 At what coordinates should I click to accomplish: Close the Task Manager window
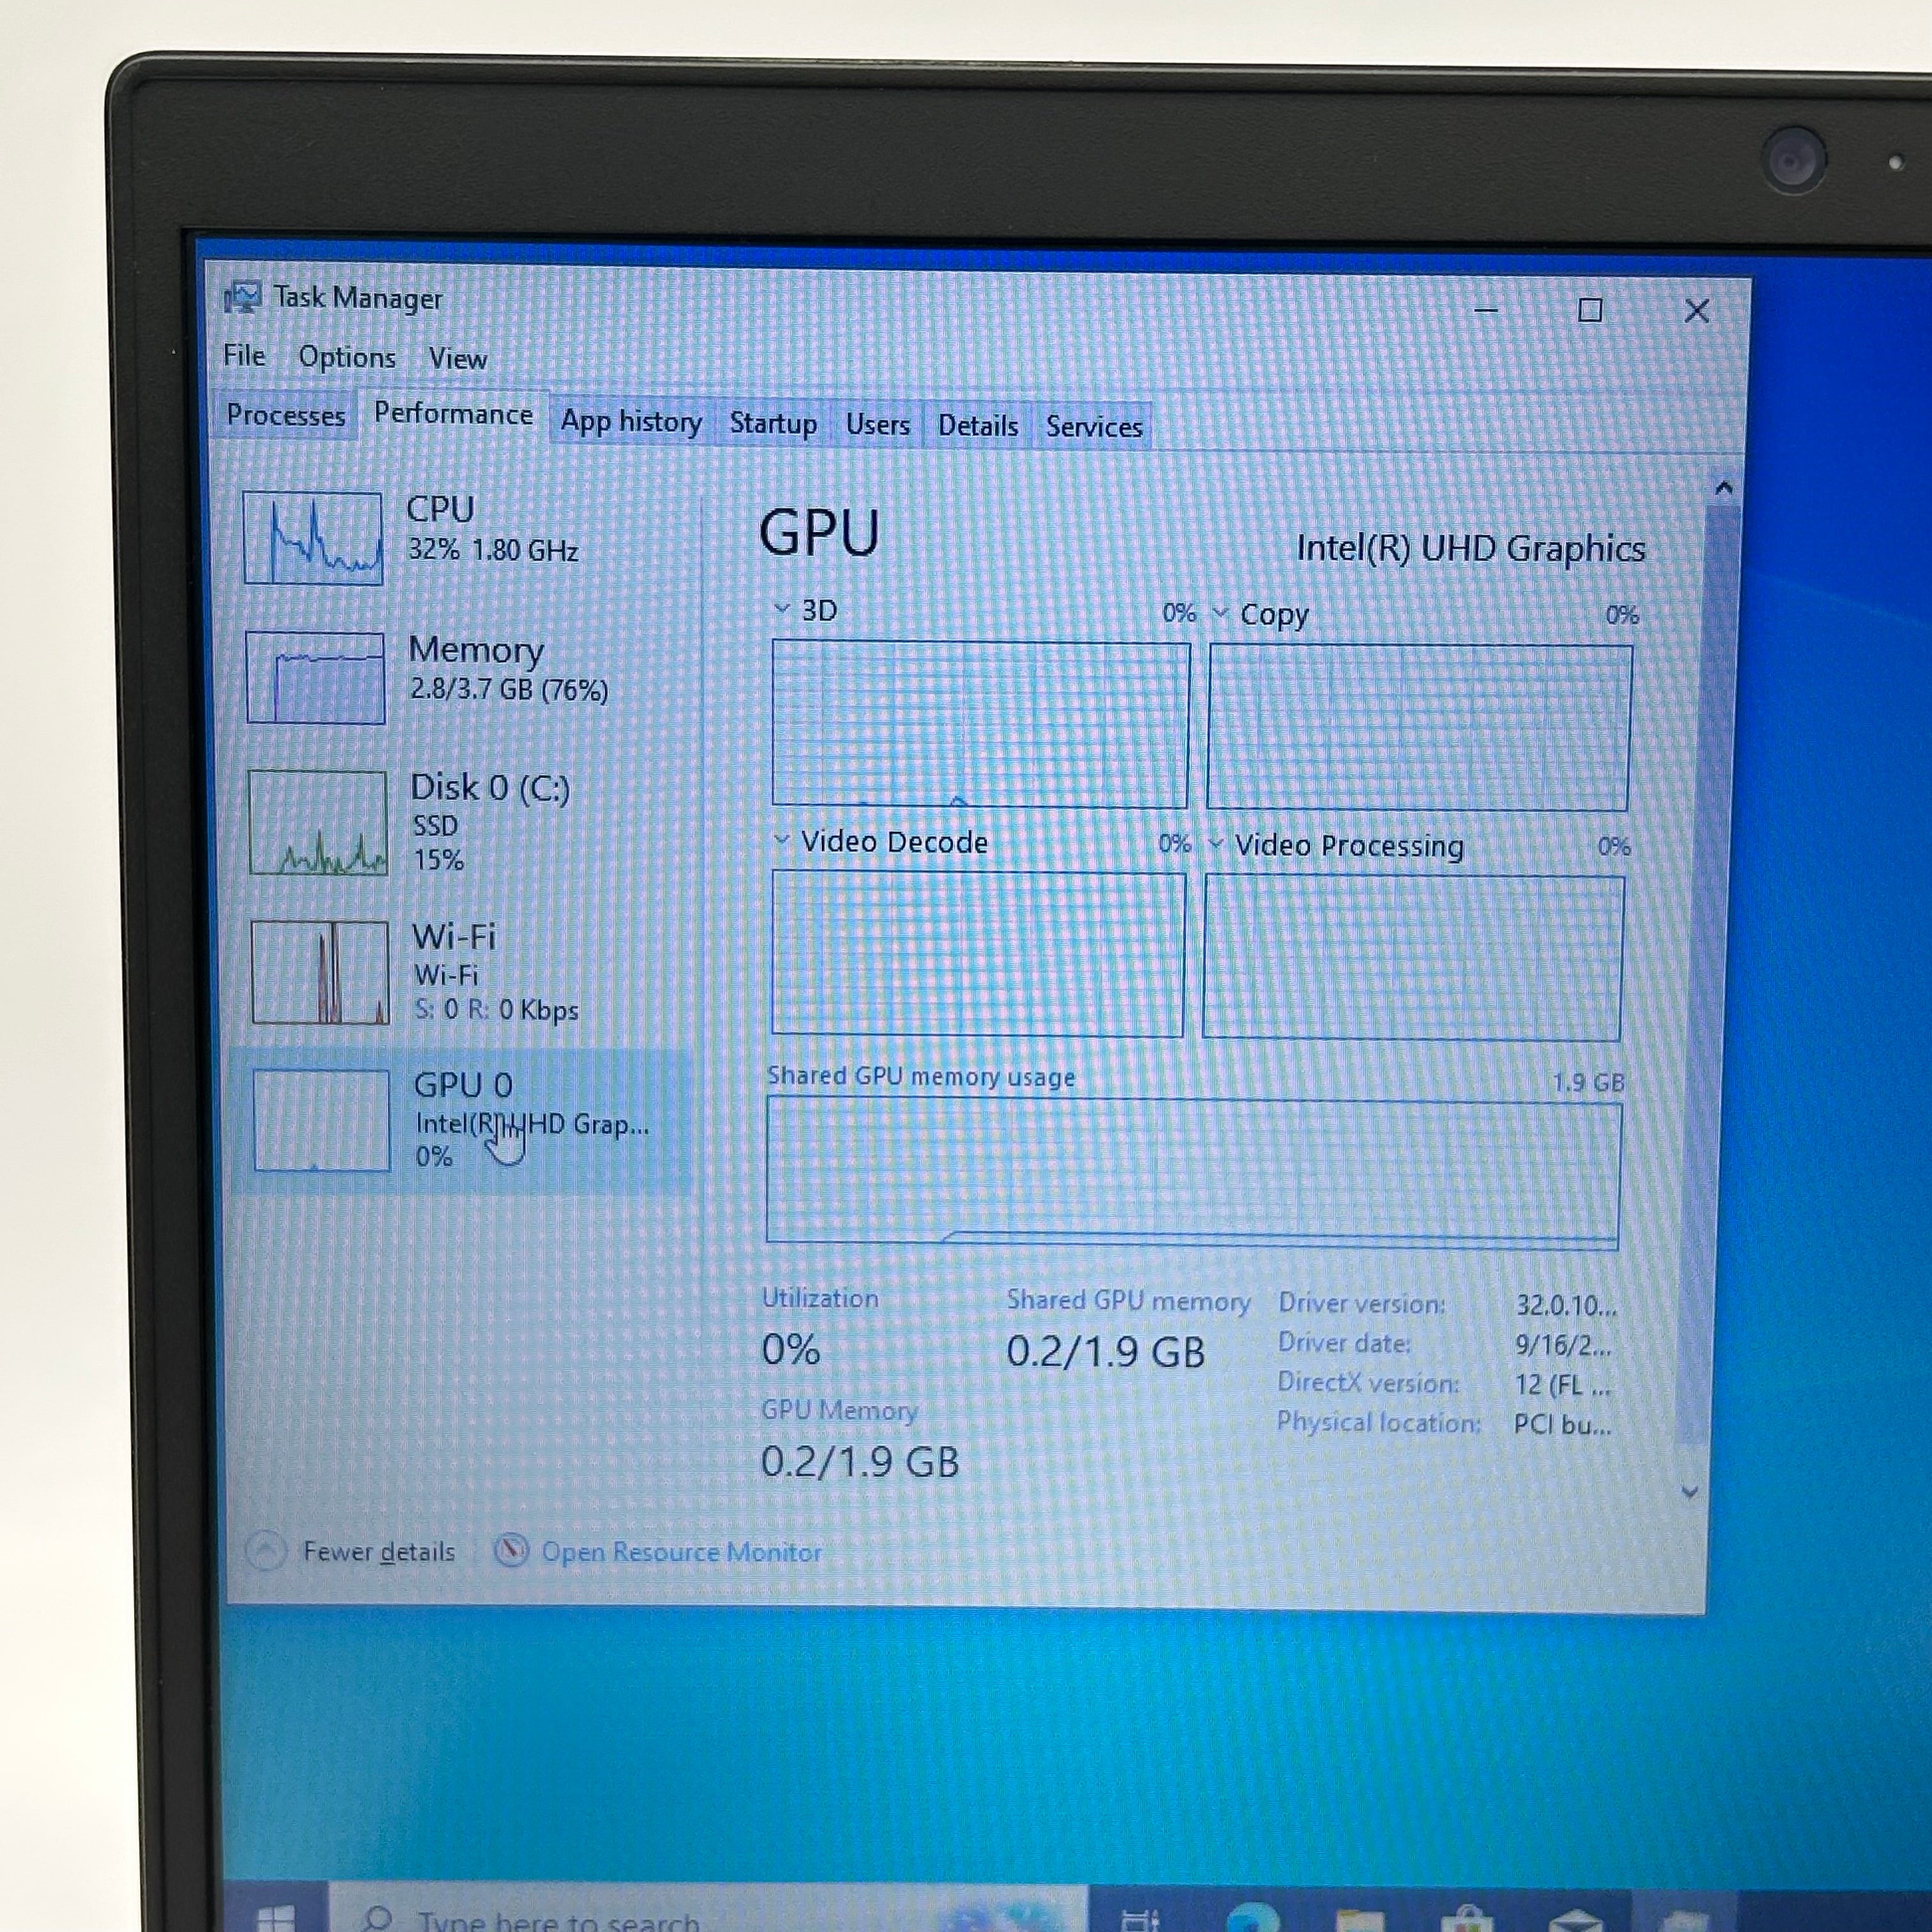point(1696,311)
